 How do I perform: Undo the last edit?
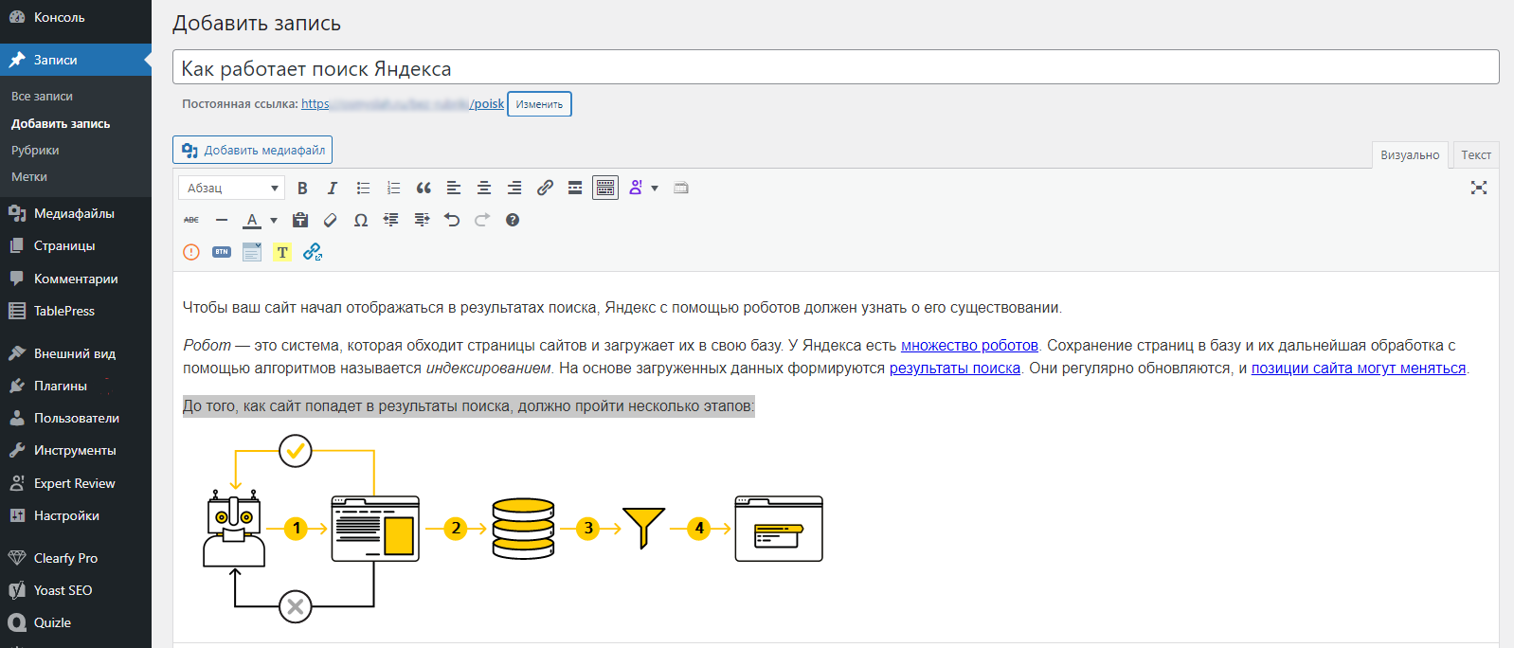[x=452, y=220]
